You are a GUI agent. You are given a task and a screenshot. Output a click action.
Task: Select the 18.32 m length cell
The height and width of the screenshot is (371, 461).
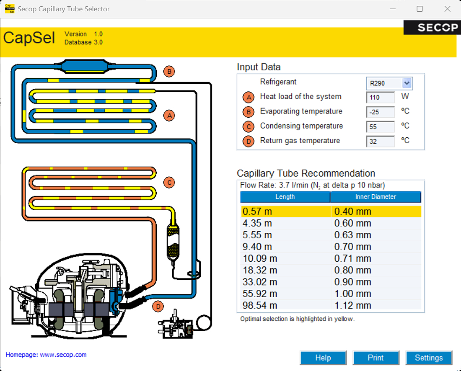(286, 270)
